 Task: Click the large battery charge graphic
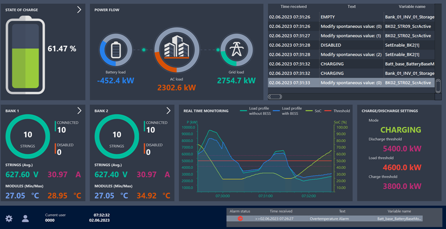coord(25,54)
